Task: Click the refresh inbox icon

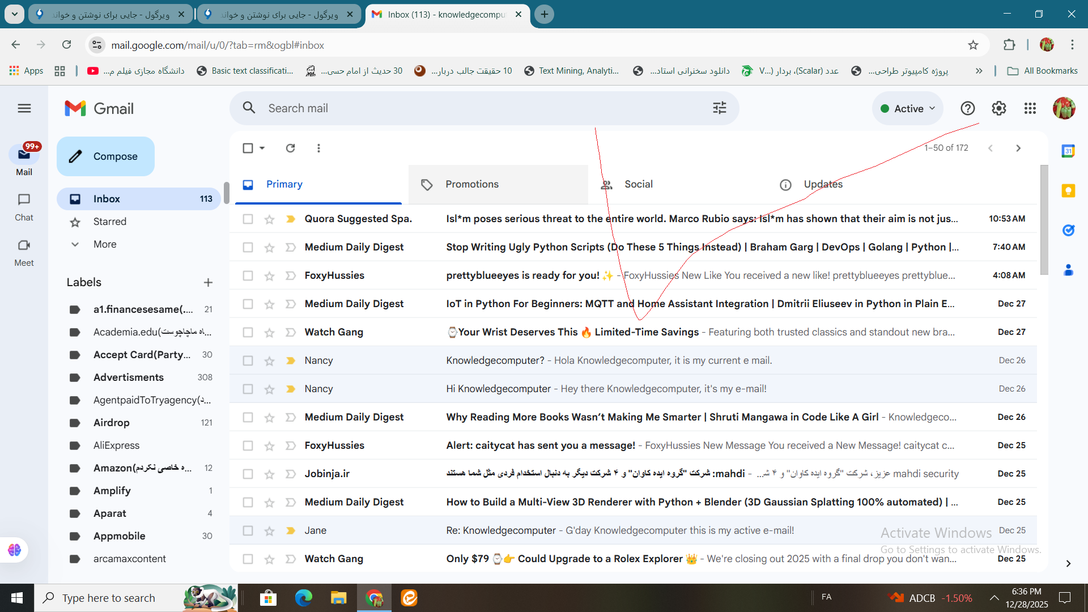Action: click(x=290, y=148)
